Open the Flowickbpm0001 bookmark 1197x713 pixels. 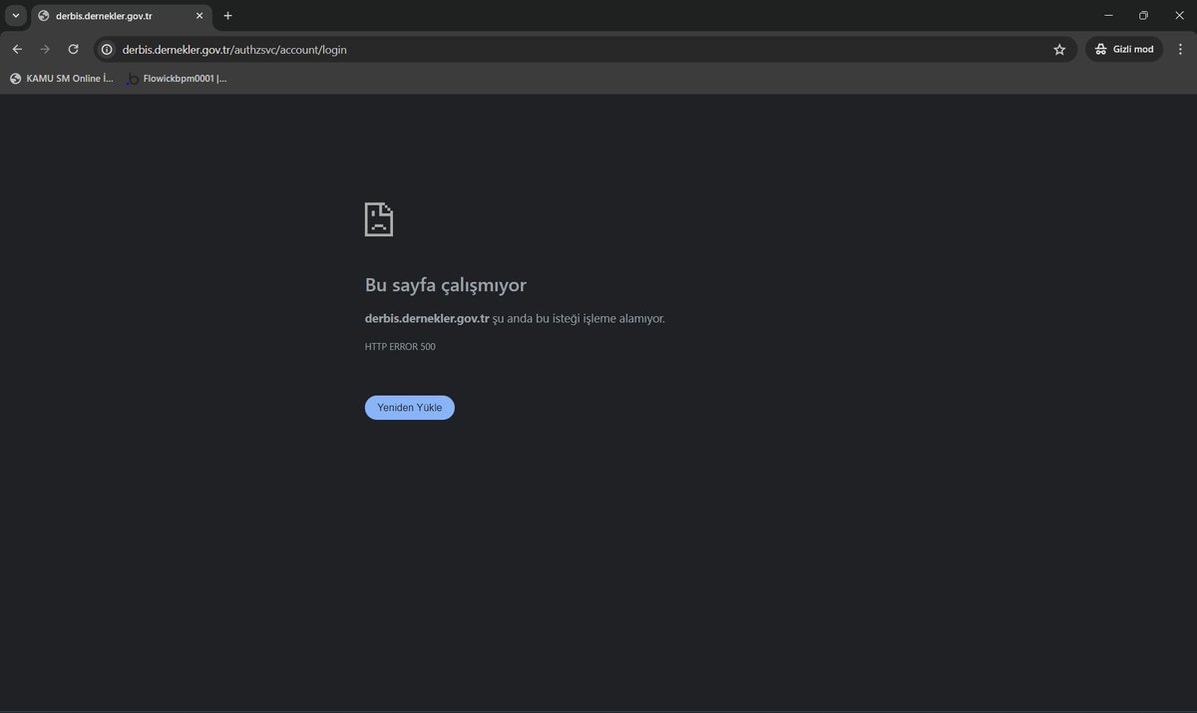(177, 78)
